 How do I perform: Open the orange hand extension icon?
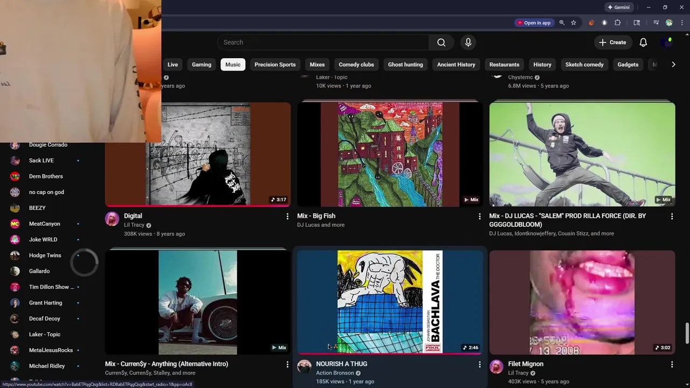pyautogui.click(x=591, y=23)
